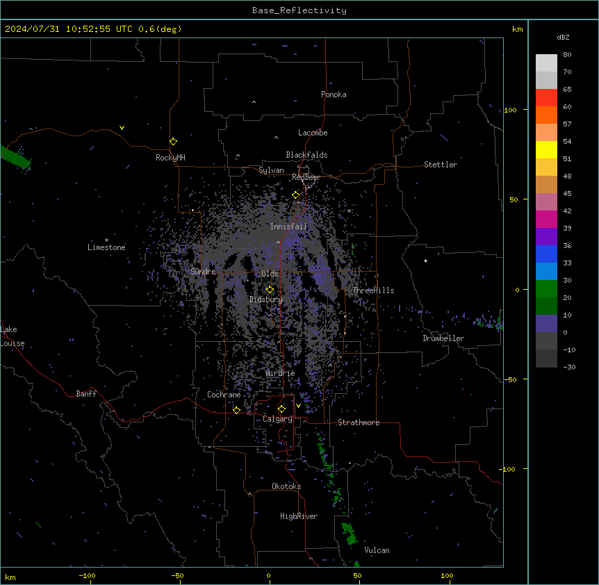Pick the light blue 33–30 dBZ legend swatch
Screen dimensions: 599x585
tap(546, 271)
